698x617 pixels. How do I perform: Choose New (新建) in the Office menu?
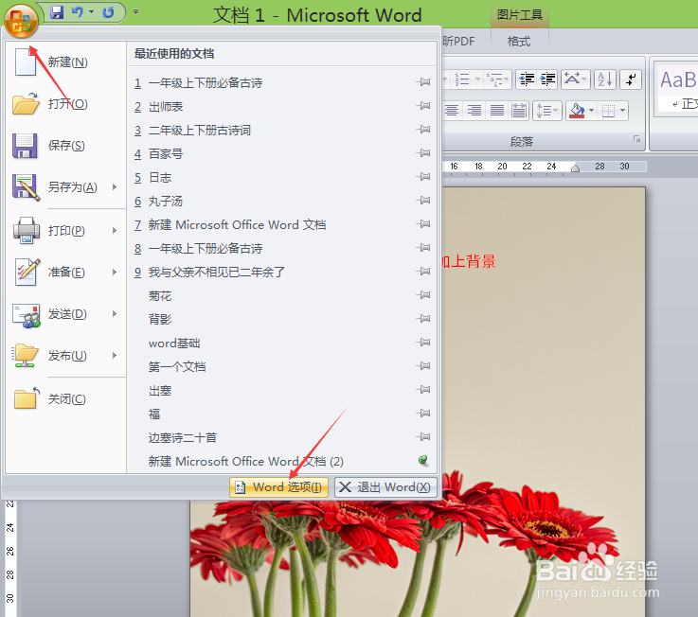click(x=65, y=62)
